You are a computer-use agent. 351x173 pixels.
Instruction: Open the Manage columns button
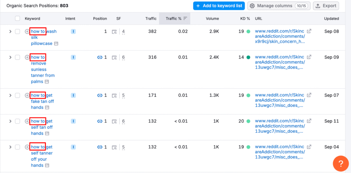[279, 6]
